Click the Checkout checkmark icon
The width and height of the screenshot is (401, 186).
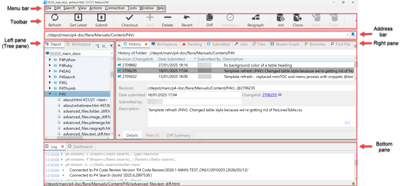click(x=129, y=17)
